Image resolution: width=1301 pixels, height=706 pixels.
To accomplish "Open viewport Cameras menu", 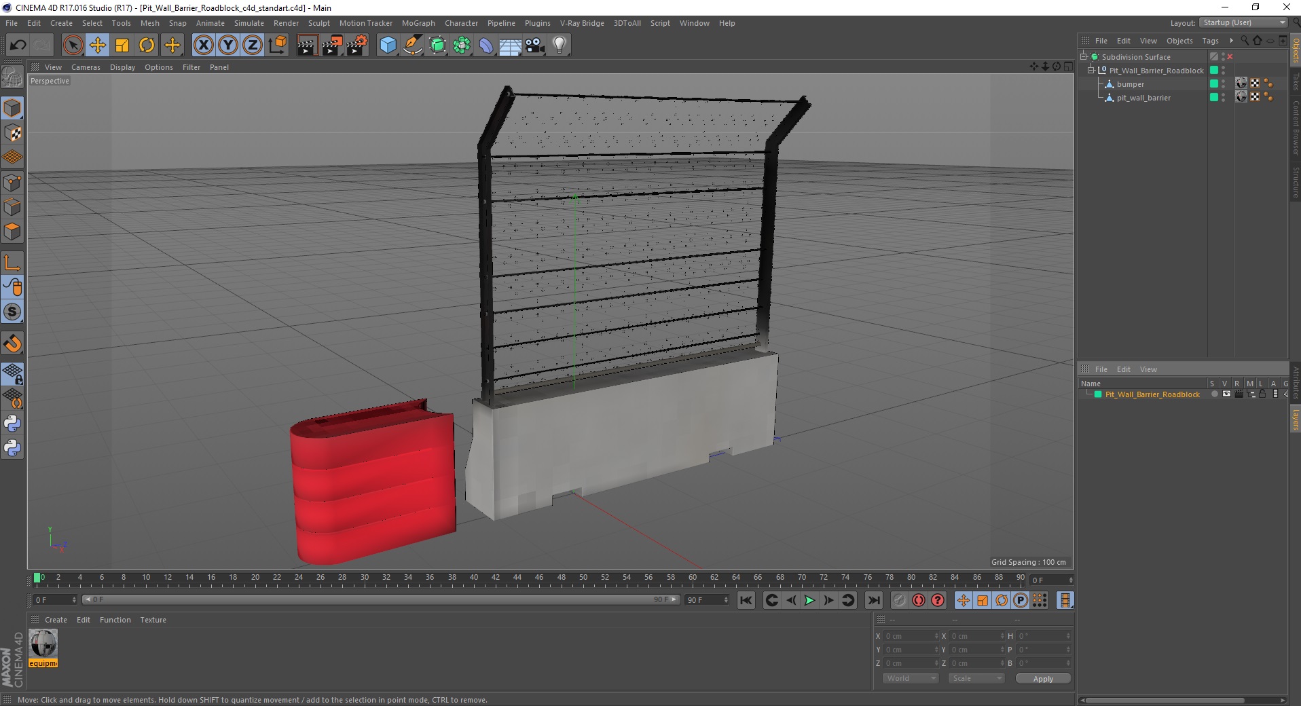I will pyautogui.click(x=86, y=67).
